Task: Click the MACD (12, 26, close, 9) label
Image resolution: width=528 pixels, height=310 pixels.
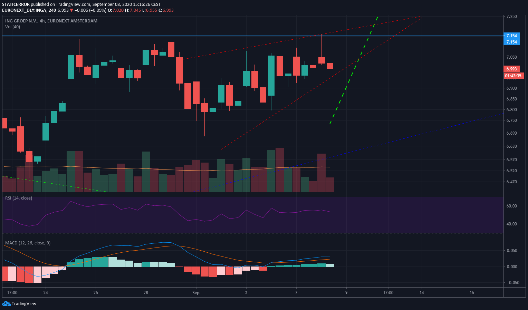Action: [28, 243]
